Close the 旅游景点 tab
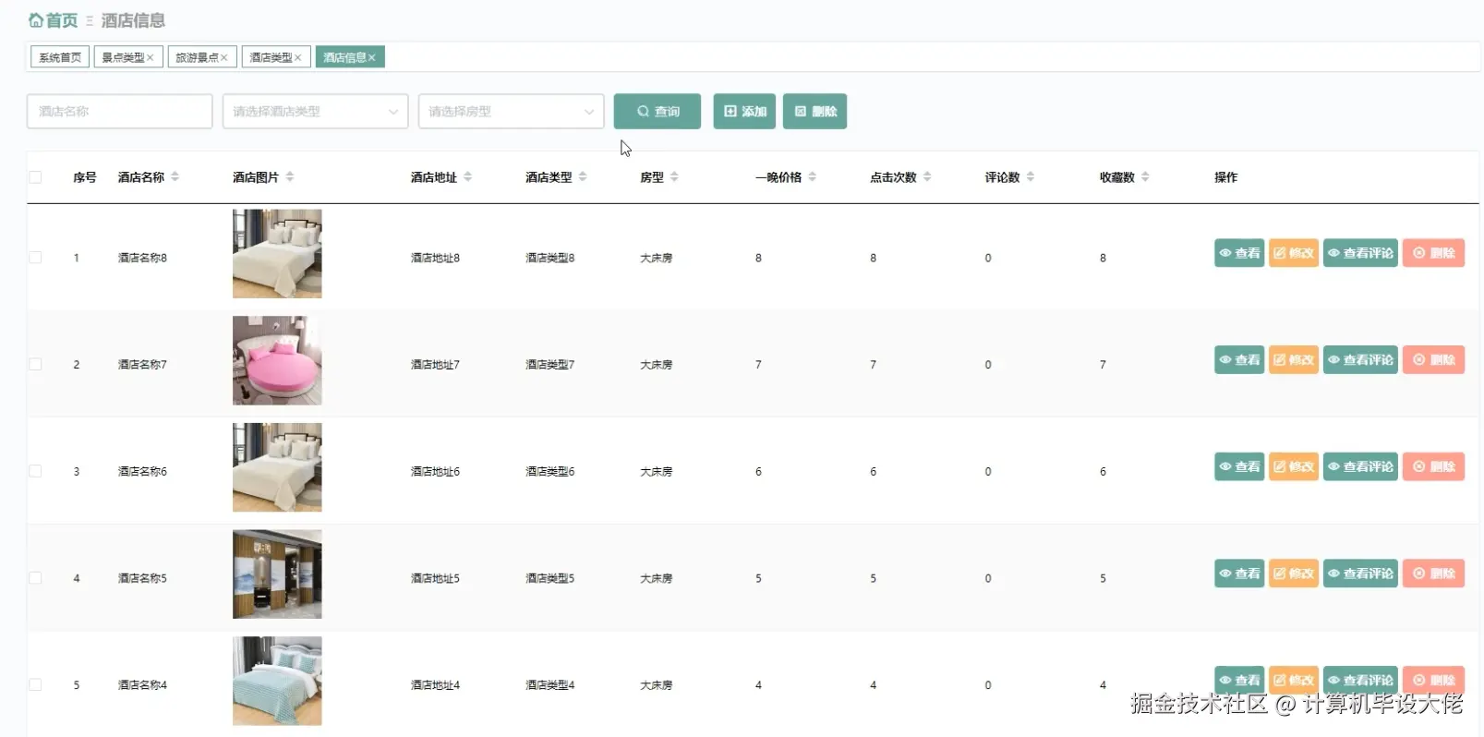 pos(224,57)
